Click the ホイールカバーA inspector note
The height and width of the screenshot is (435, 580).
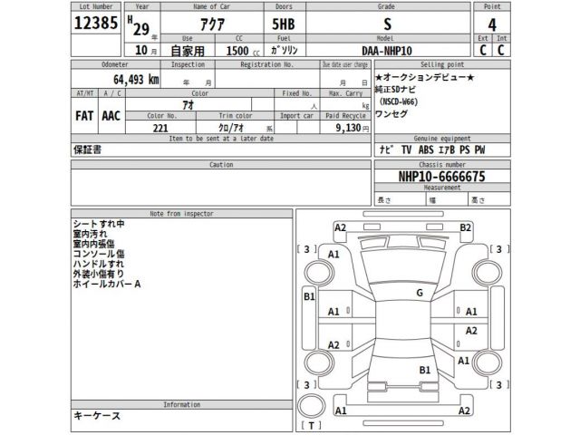coord(106,285)
